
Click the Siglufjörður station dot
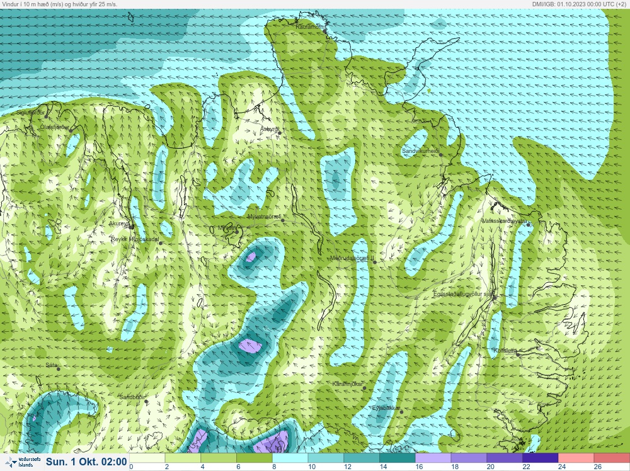click(46, 117)
